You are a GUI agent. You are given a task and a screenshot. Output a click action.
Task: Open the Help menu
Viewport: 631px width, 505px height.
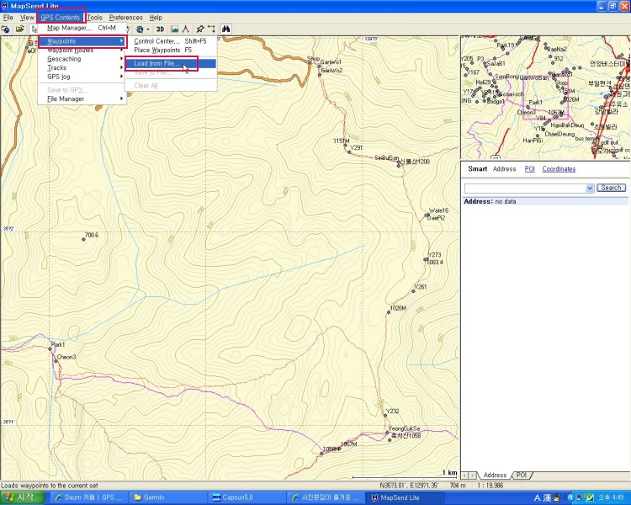pyautogui.click(x=156, y=18)
